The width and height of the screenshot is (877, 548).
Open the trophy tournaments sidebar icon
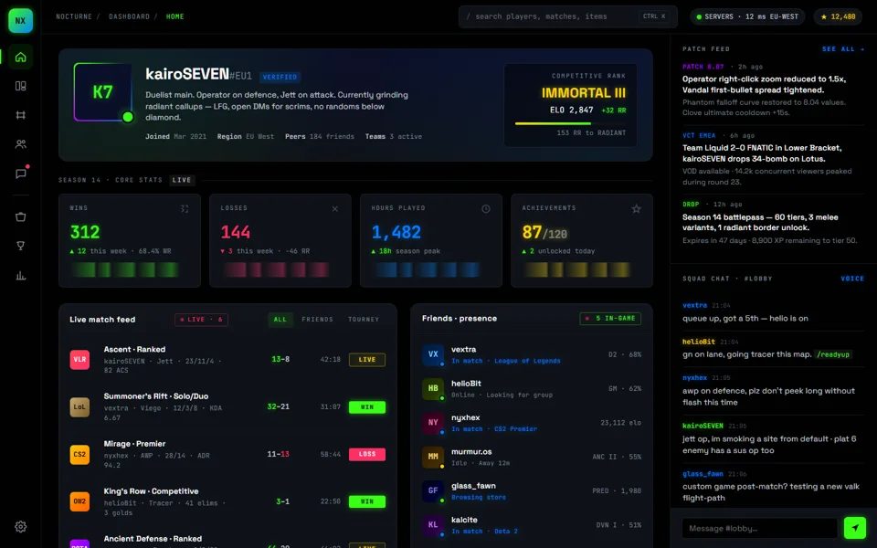pyautogui.click(x=21, y=246)
